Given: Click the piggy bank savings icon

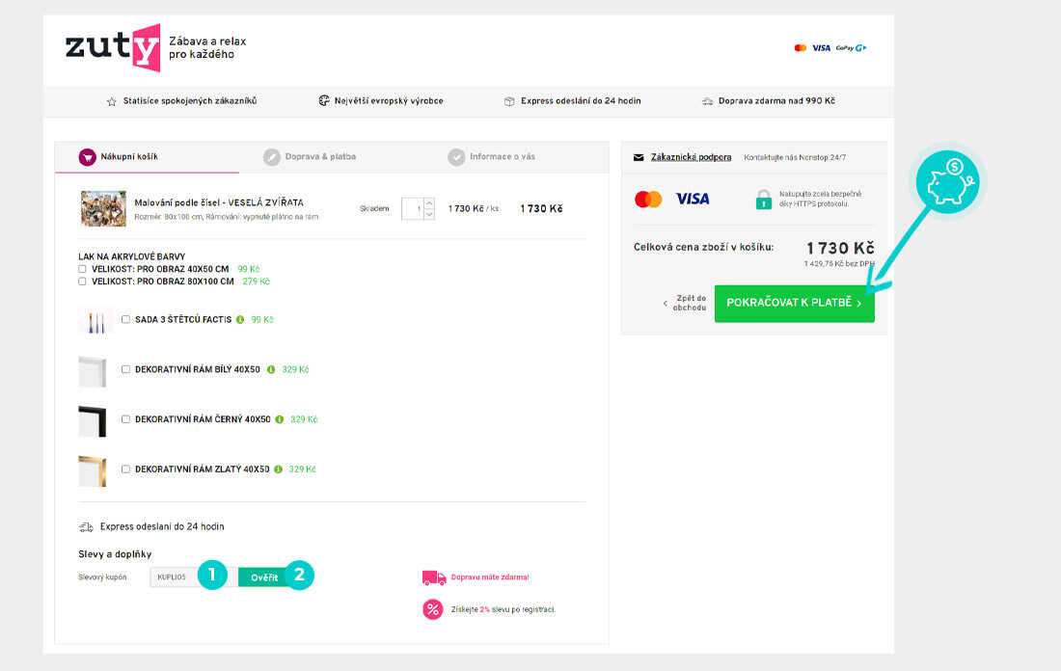Looking at the screenshot, I should pyautogui.click(x=946, y=180).
